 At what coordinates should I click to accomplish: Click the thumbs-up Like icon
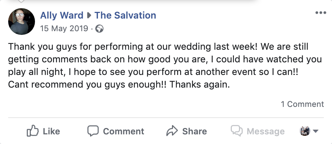(x=33, y=131)
